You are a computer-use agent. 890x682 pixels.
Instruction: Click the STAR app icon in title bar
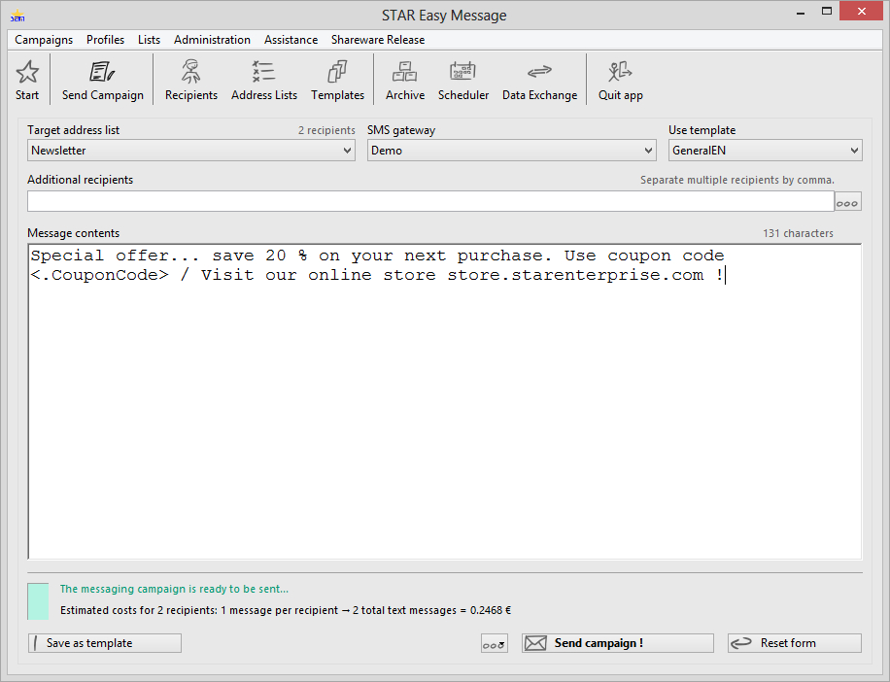point(17,16)
